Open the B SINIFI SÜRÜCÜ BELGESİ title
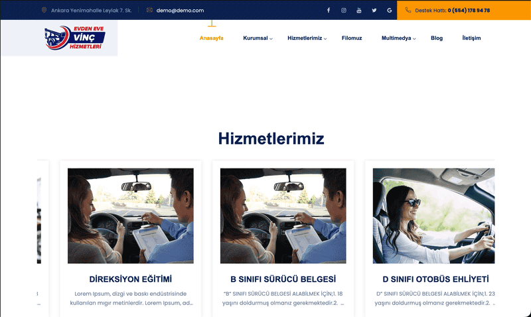 tap(283, 279)
